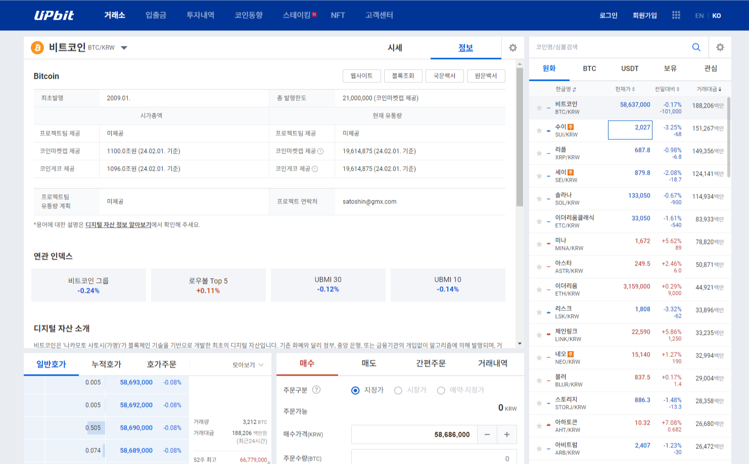
Task: Toggle star for 세이 SEI/KRW
Action: point(539,176)
